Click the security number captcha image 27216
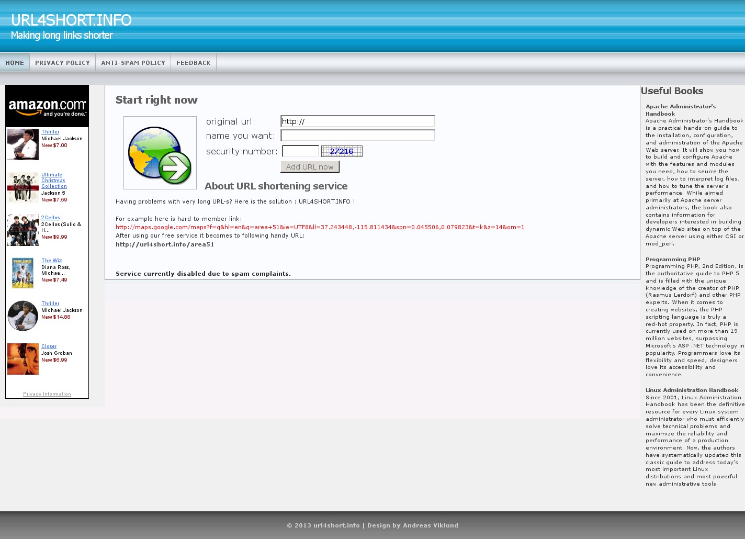745x539 pixels. click(342, 151)
